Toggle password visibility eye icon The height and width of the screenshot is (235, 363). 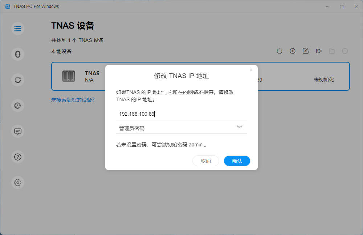(240, 127)
